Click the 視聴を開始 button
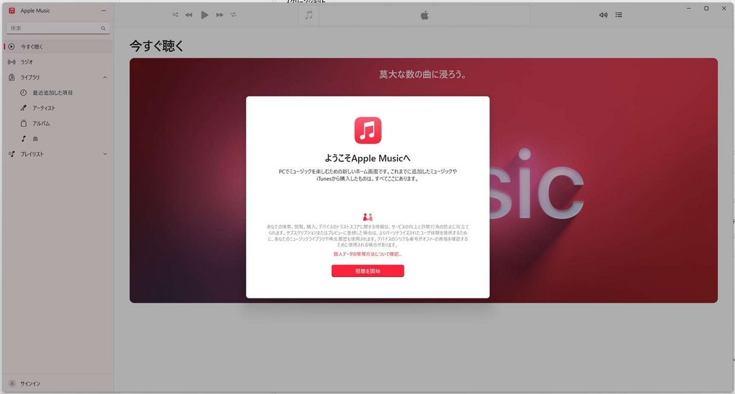Viewport: 735px width, 394px height. pyautogui.click(x=367, y=271)
